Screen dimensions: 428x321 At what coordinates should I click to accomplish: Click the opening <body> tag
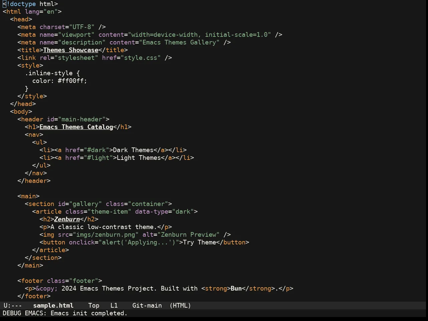click(x=21, y=112)
